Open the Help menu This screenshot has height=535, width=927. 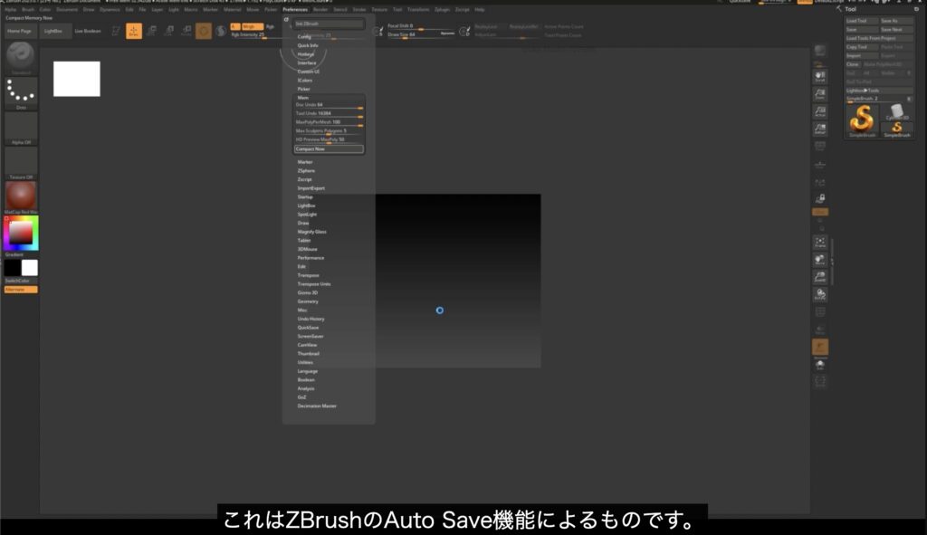coord(480,9)
